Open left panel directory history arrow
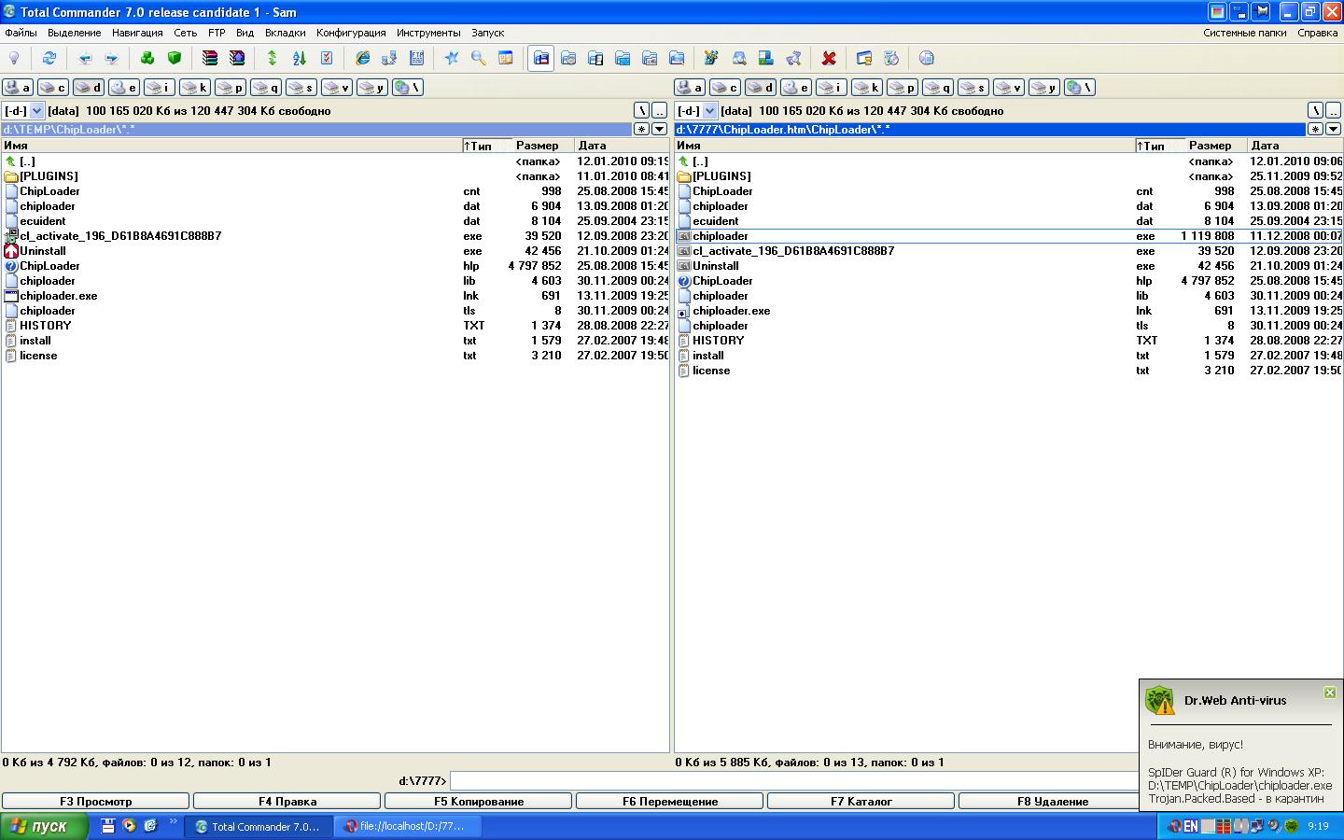Image resolution: width=1344 pixels, height=840 pixels. pyautogui.click(x=660, y=129)
